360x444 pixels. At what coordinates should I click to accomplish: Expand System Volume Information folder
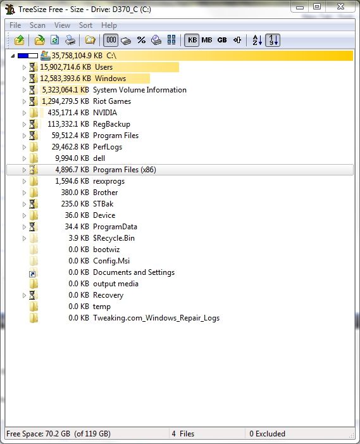pos(24,90)
